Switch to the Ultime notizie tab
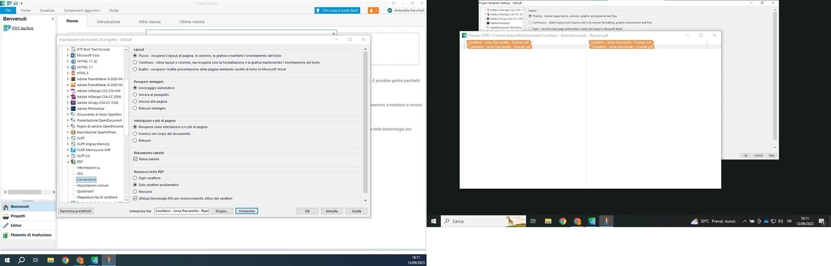This screenshot has width=831, height=266. coord(192,22)
